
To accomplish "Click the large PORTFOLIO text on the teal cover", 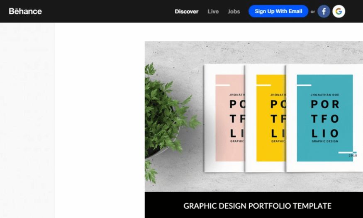I will click(x=325, y=119).
